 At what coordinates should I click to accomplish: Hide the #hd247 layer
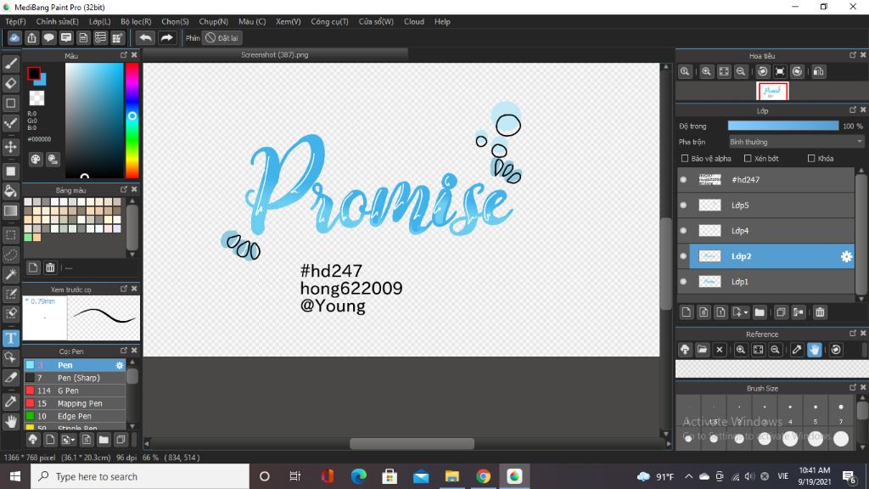(683, 180)
